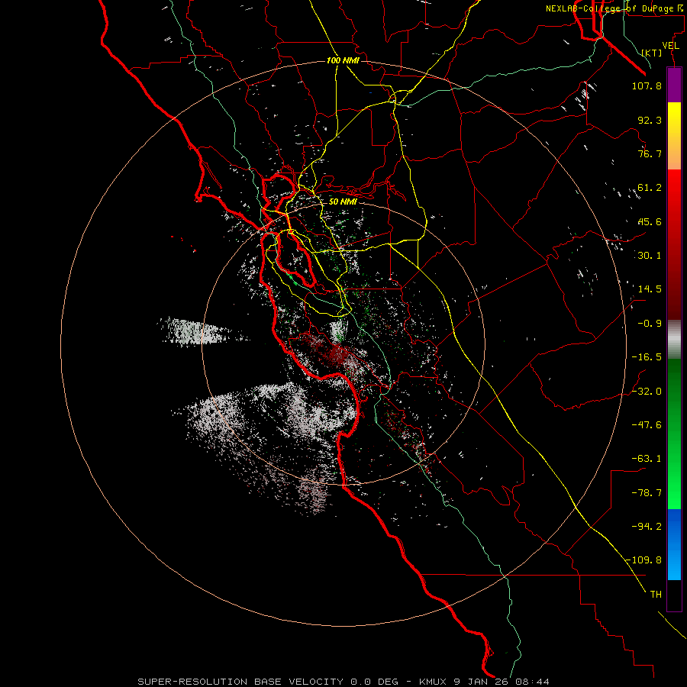Click the SUPER-RESOLUTION BASE VELOCITY caption title

click(x=240, y=682)
